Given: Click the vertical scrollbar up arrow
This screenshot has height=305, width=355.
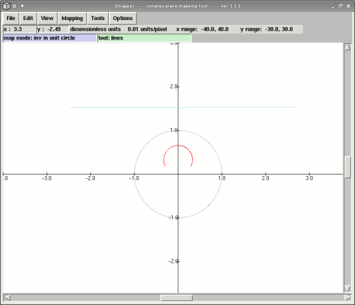Looking at the screenshot, I should tap(347, 47).
